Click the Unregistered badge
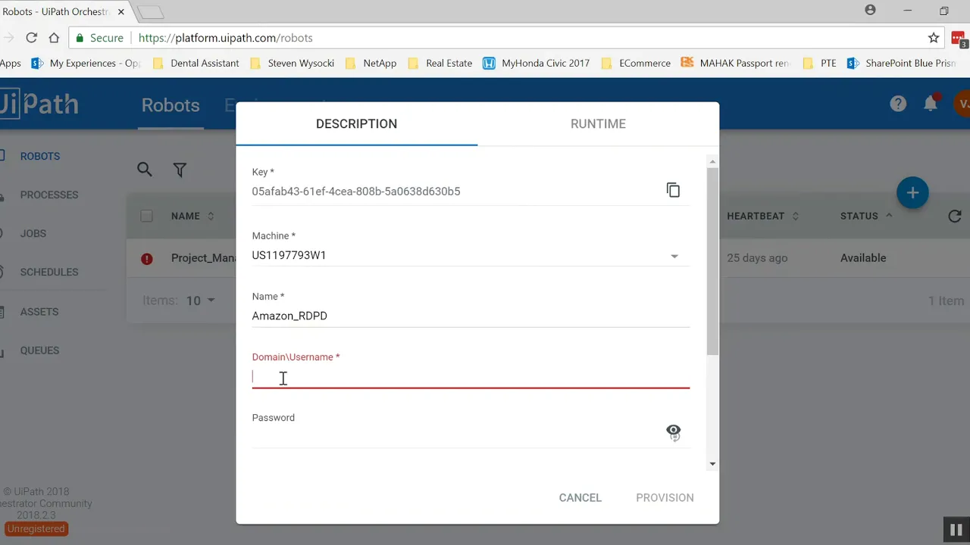 [x=36, y=528]
